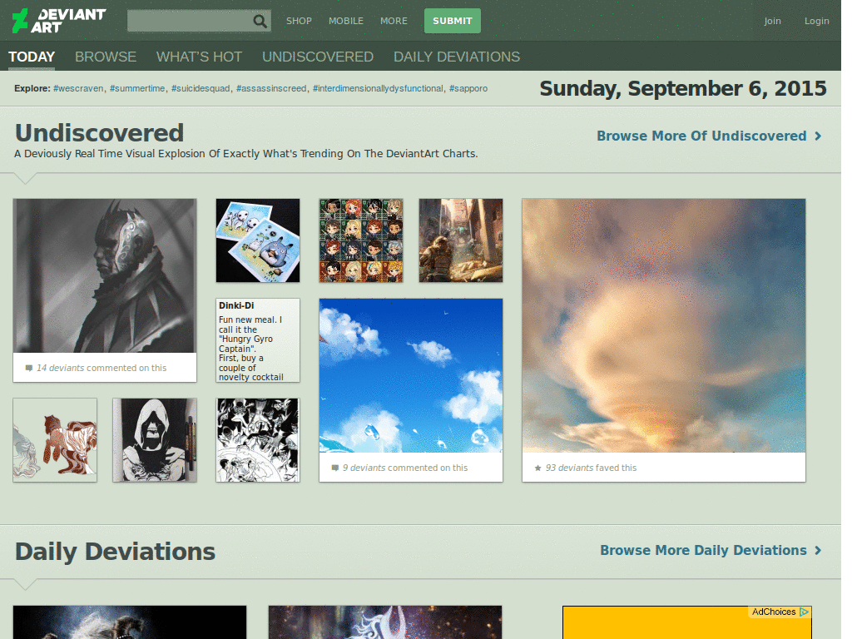Switch to the Daily Deviations tab
The width and height of the screenshot is (852, 639).
pyautogui.click(x=457, y=57)
